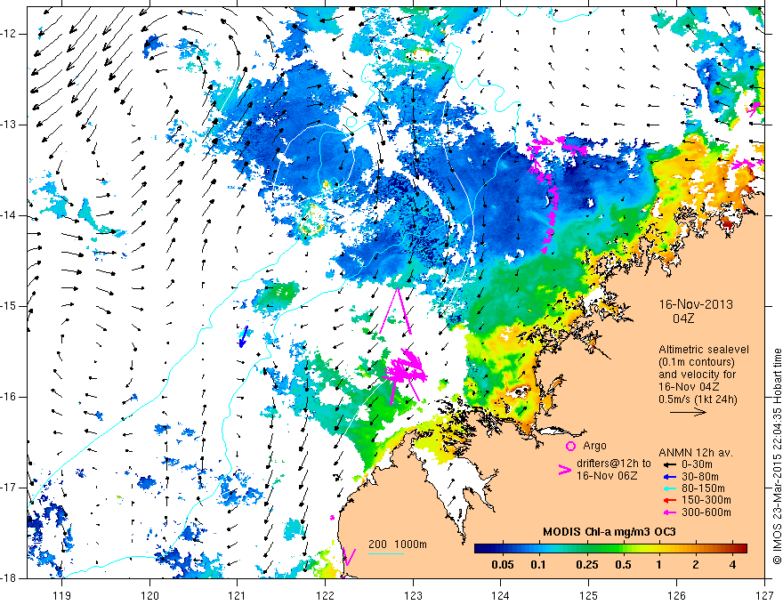Image resolution: width=783 pixels, height=605 pixels.
Task: Select the '200 1000m' isobath label
Action: click(x=398, y=544)
